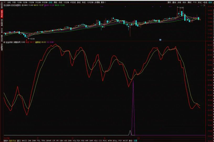The image size is (214, 142).
Task: Expand 更多 indicators at the bottom
Action: click(131, 141)
